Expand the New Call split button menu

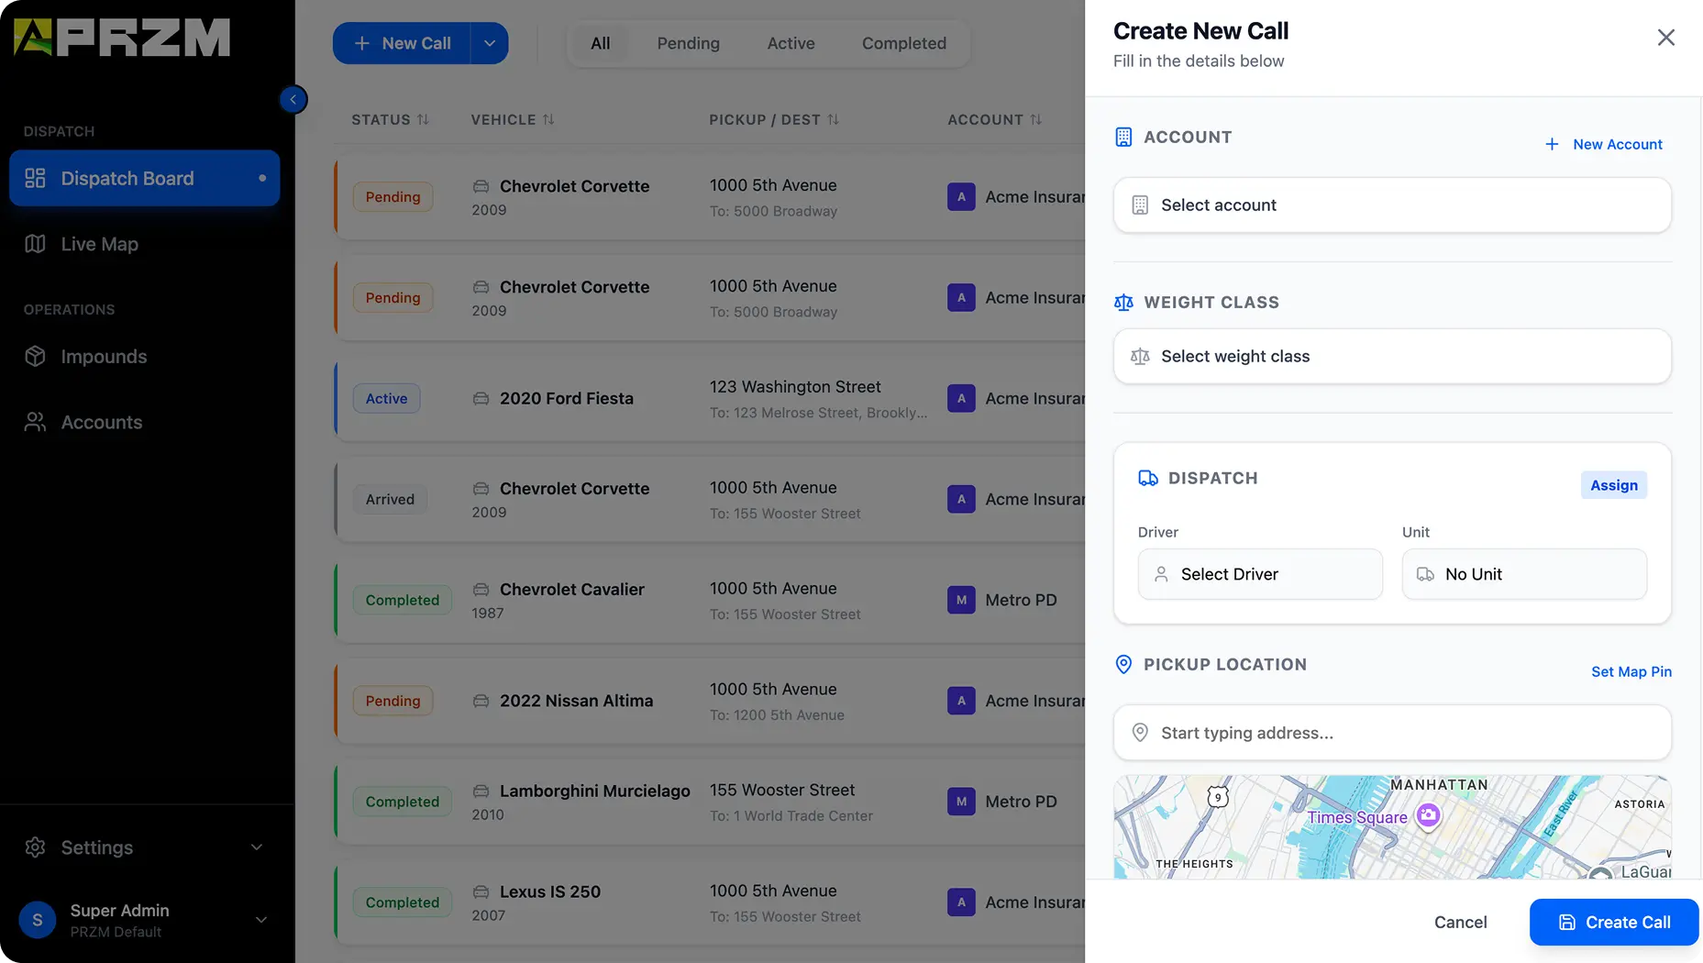click(490, 43)
